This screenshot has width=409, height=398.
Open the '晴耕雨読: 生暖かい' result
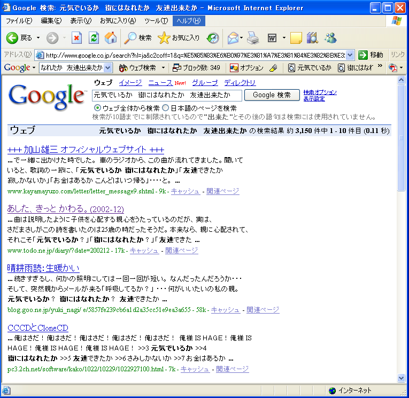[43, 268]
